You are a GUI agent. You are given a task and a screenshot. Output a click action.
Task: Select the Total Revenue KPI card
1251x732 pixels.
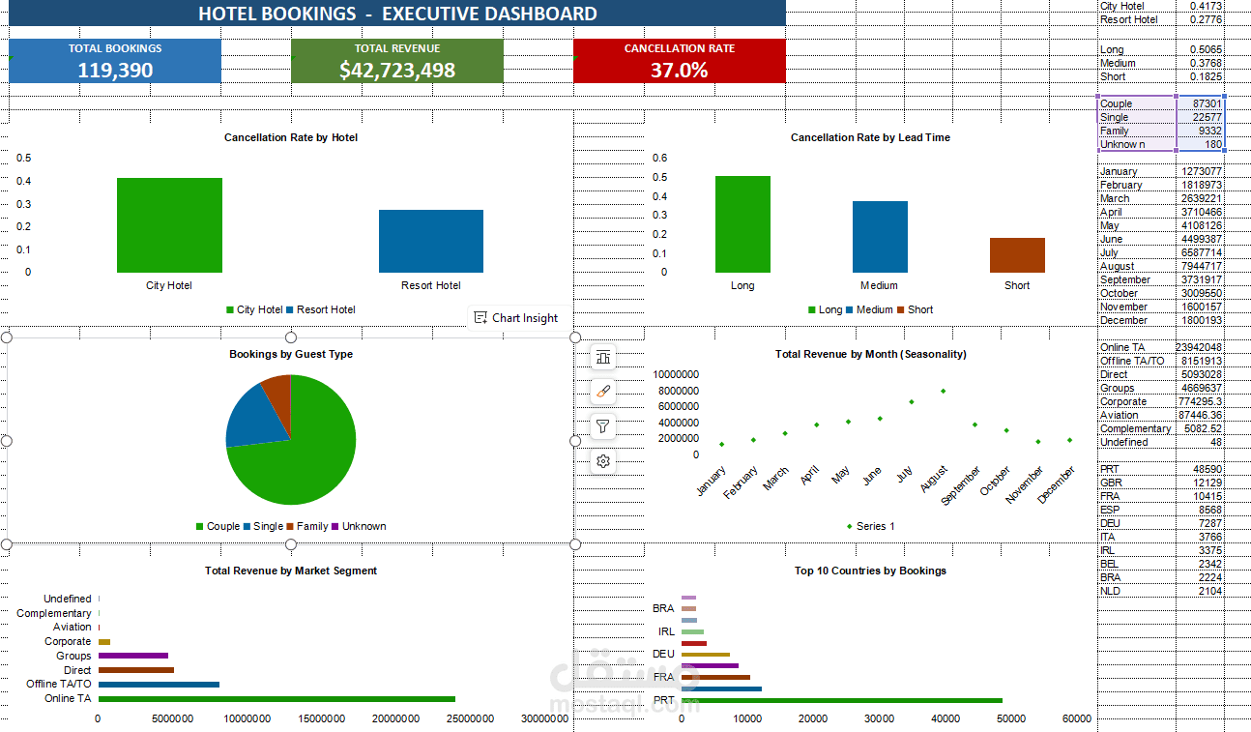coord(397,61)
